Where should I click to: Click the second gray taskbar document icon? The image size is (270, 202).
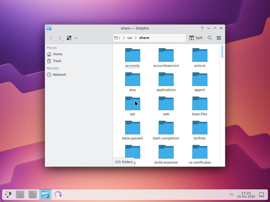tap(33, 194)
